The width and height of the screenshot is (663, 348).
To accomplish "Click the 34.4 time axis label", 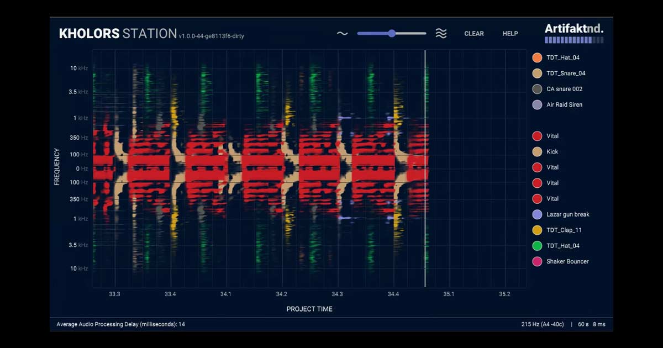I will [393, 294].
